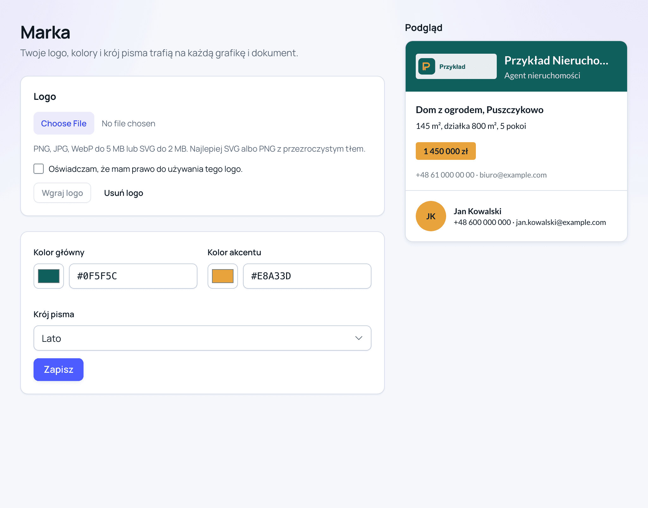
Task: Click the Dom z ogrodem, Puszczykowo listing title
Action: [x=480, y=110]
